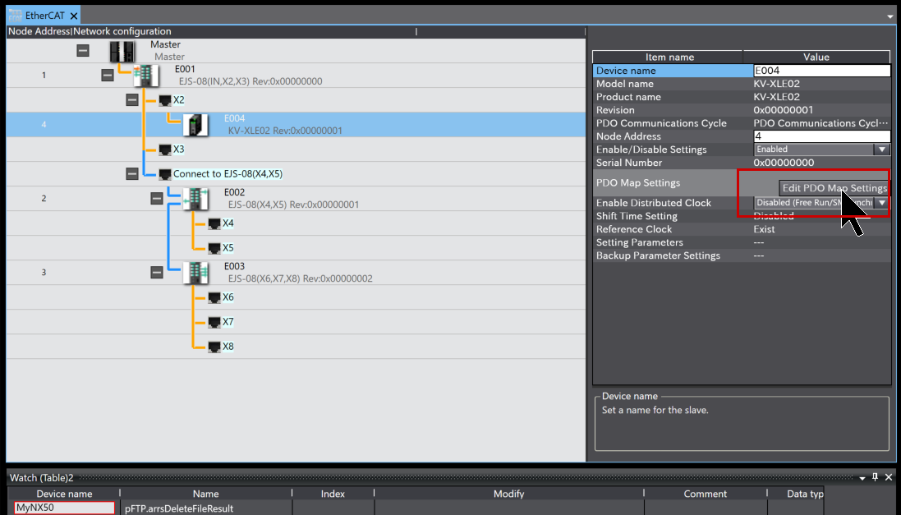This screenshot has height=515, width=901.
Task: Select the E002 junction slave icon
Action: [x=195, y=199]
